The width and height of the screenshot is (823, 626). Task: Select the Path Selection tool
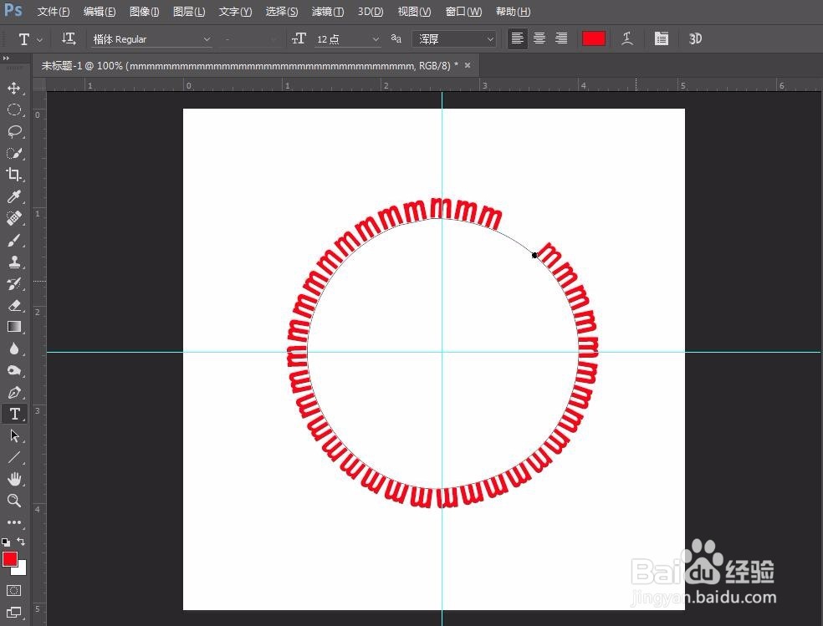pyautogui.click(x=14, y=435)
